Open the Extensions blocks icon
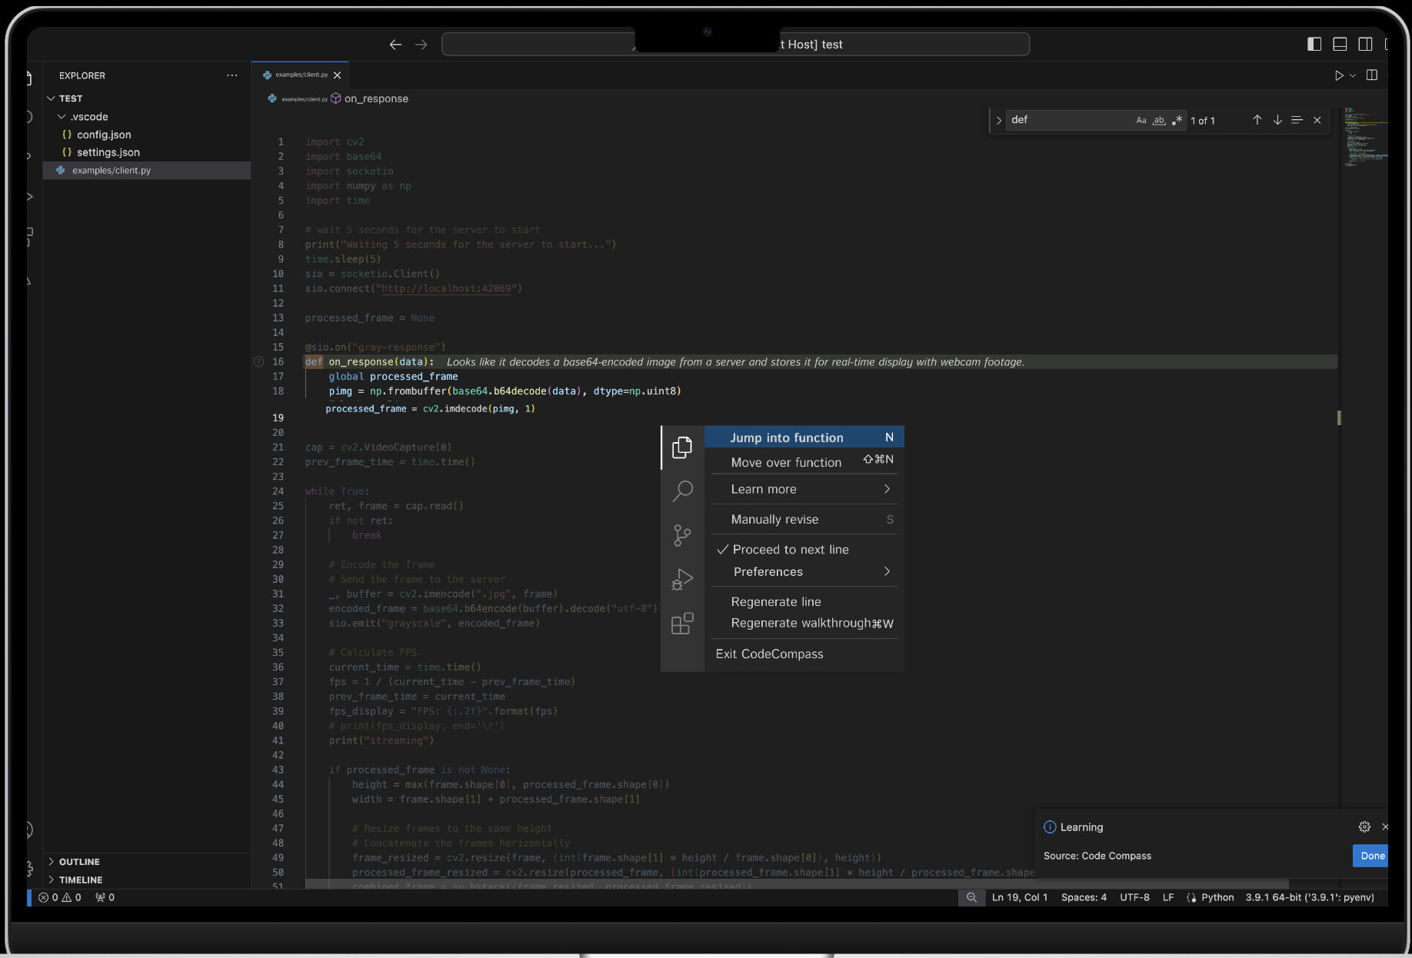This screenshot has height=958, width=1412. pyautogui.click(x=682, y=624)
